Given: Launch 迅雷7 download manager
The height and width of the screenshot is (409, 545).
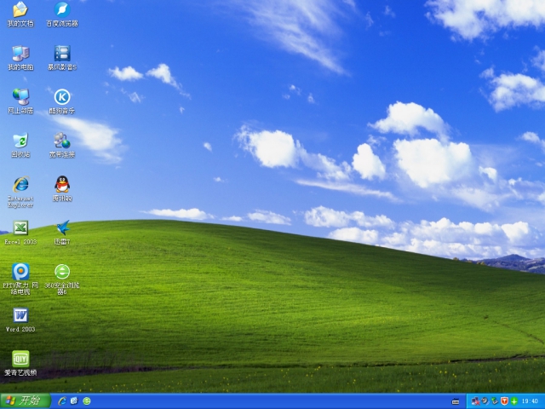Looking at the screenshot, I should 62,228.
